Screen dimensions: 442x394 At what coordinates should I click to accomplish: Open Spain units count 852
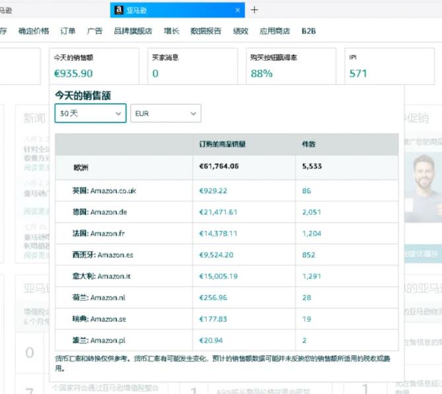309,255
